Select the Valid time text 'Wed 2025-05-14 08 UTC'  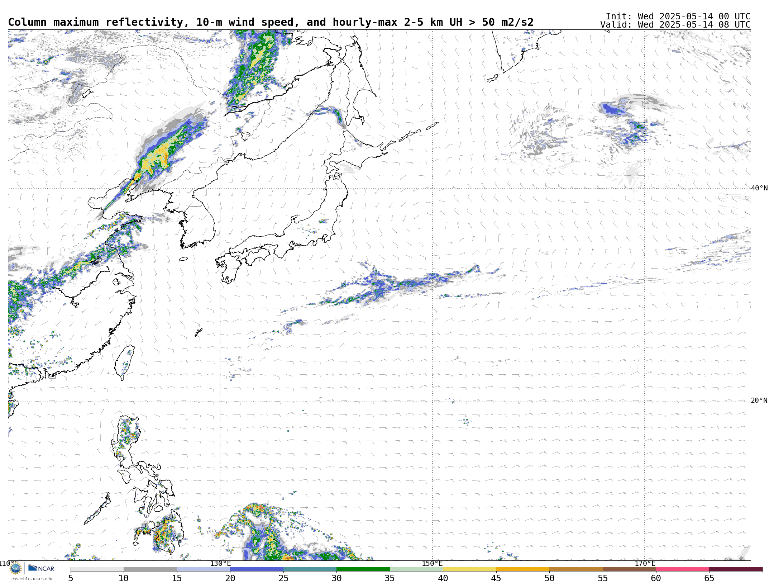click(x=694, y=25)
